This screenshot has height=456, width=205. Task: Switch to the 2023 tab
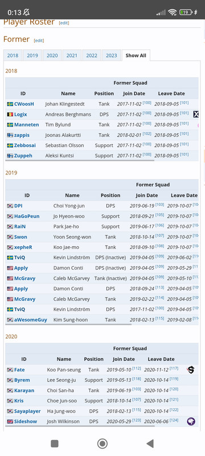112,55
